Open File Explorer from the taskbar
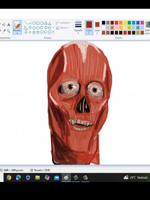Screen dimensions: 150x200 pos(37,177)
